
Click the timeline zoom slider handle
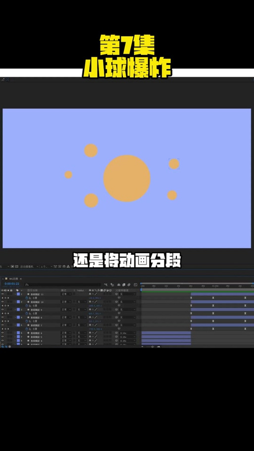coord(152,347)
